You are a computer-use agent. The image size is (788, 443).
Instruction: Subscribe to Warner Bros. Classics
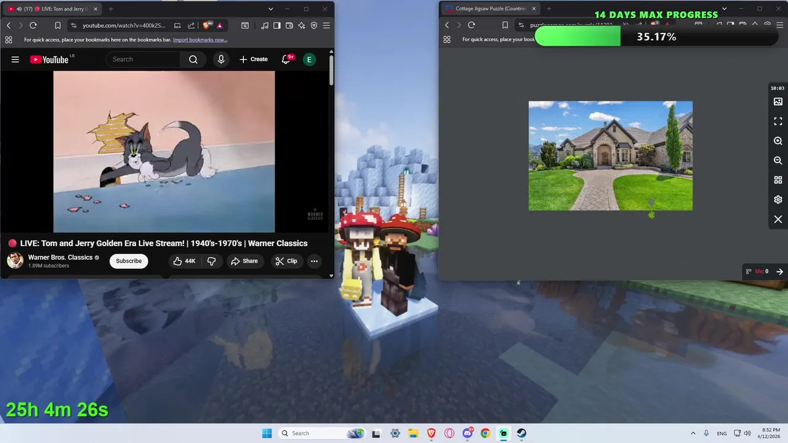pyautogui.click(x=129, y=261)
